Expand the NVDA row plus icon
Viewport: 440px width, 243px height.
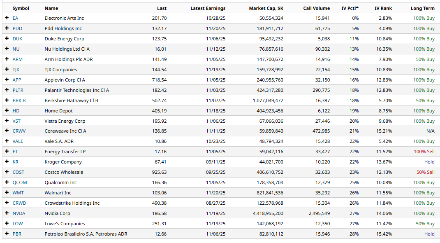7,213
